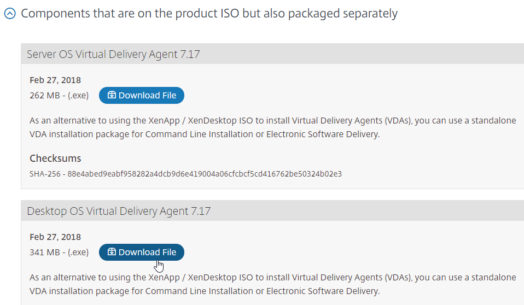Viewport: 524px width, 305px height.
Task: Download the Server OS Virtual Delivery Agent file
Action: click(x=141, y=96)
